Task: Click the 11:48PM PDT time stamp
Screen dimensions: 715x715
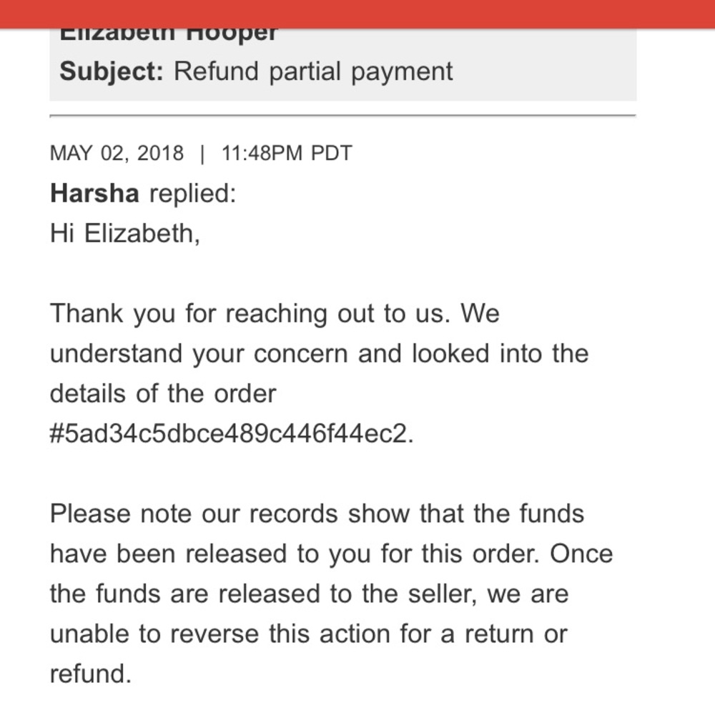Action: 287,153
